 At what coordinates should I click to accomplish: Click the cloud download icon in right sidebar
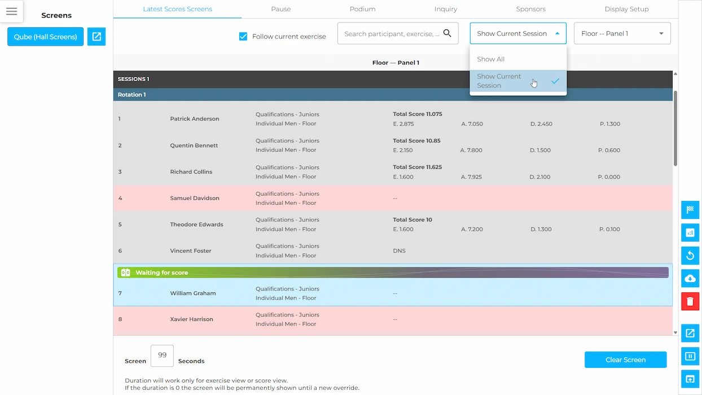click(x=690, y=278)
